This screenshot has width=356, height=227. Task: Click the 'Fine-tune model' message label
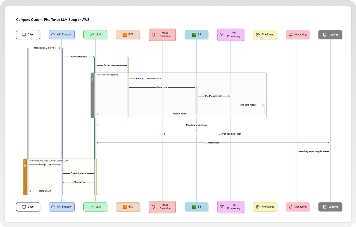pos(248,105)
